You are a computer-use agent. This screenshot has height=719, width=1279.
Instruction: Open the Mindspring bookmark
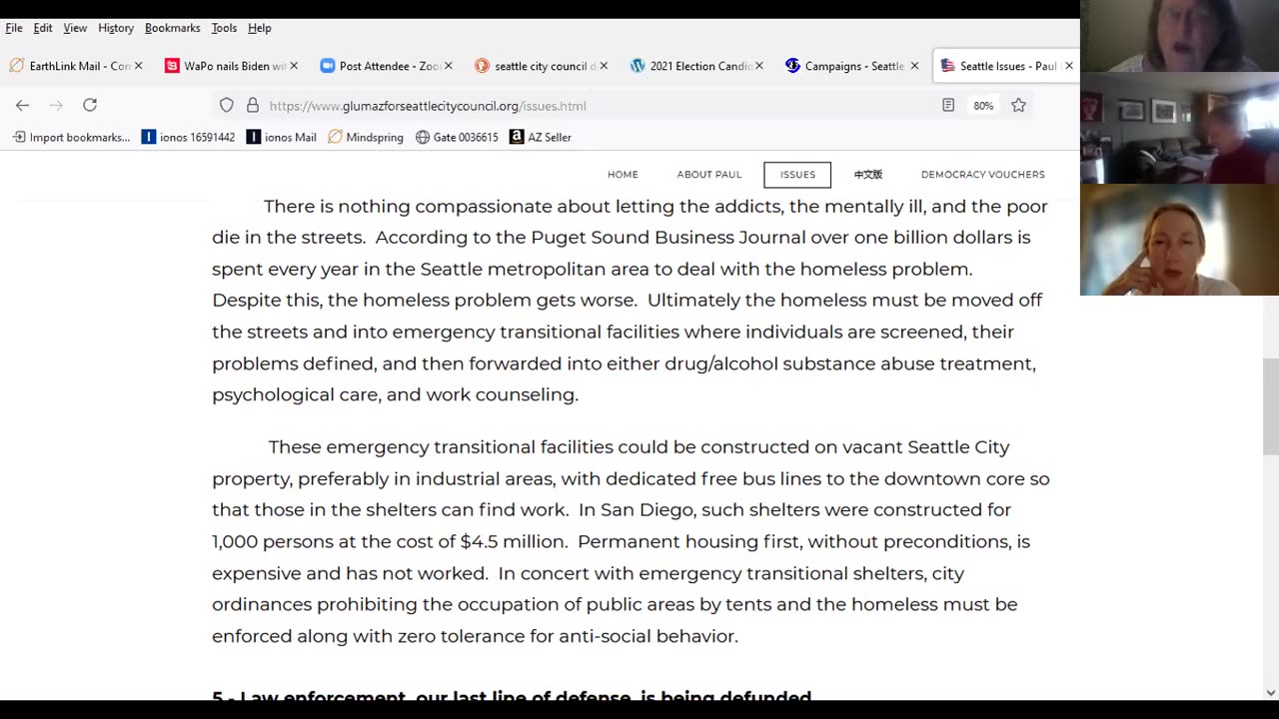365,137
